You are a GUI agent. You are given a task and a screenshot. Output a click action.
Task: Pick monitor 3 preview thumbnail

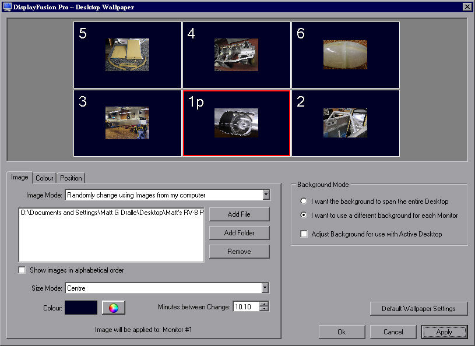coord(128,123)
